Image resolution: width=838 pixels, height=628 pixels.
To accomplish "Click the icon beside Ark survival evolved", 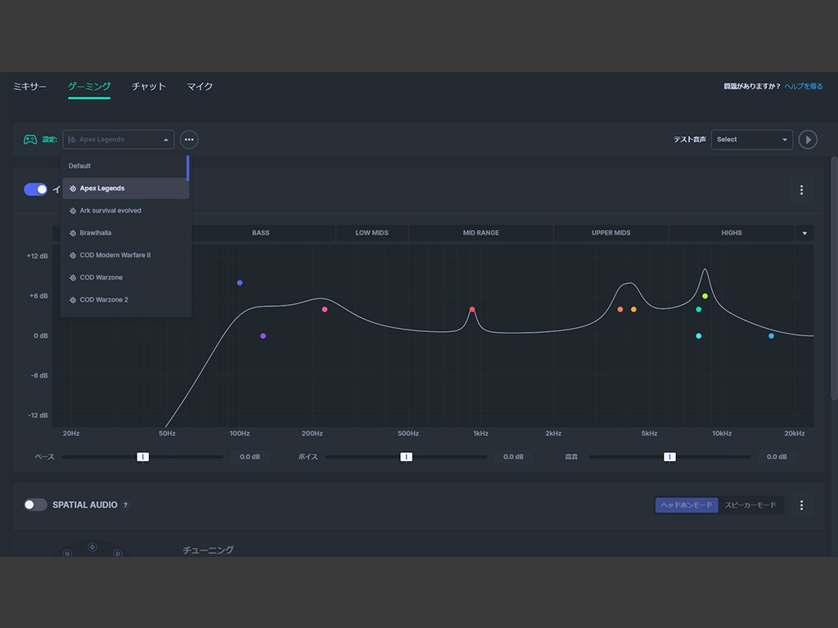I will pyautogui.click(x=73, y=211).
